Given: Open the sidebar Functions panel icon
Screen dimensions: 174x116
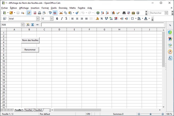Looking at the screenshot, I should [x=170, y=58].
